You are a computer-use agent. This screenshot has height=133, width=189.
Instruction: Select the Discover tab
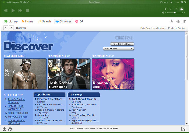(63, 21)
